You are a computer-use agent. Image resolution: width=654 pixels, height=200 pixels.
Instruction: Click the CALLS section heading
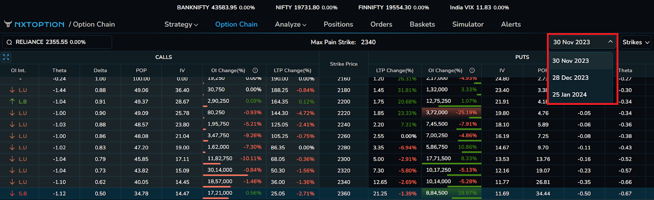tap(163, 57)
